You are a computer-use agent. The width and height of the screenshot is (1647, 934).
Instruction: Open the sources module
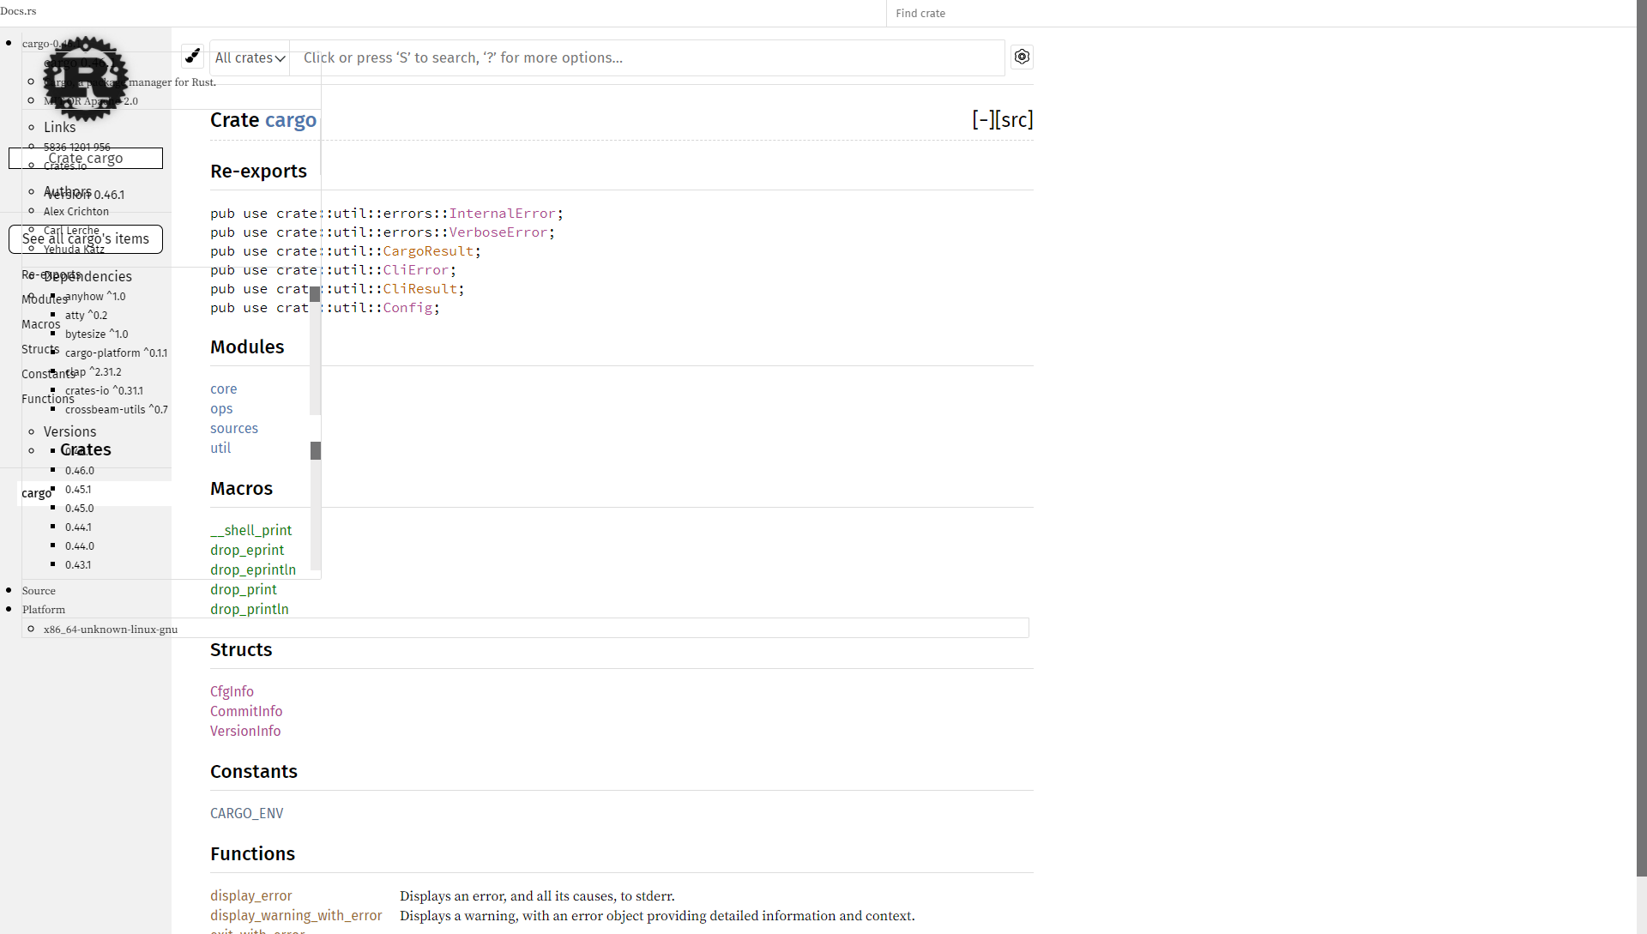click(x=234, y=428)
